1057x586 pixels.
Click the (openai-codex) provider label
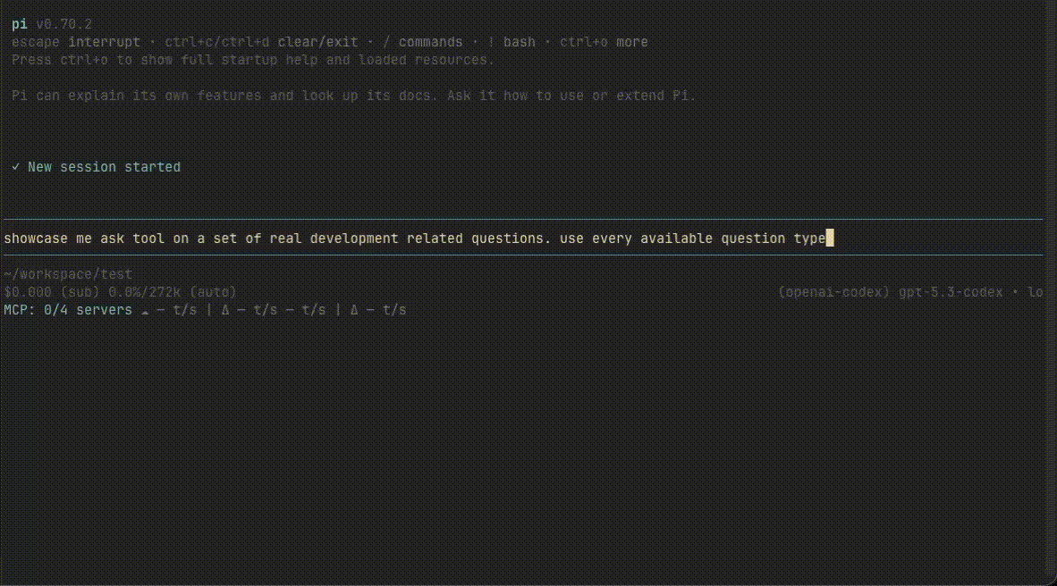point(833,292)
